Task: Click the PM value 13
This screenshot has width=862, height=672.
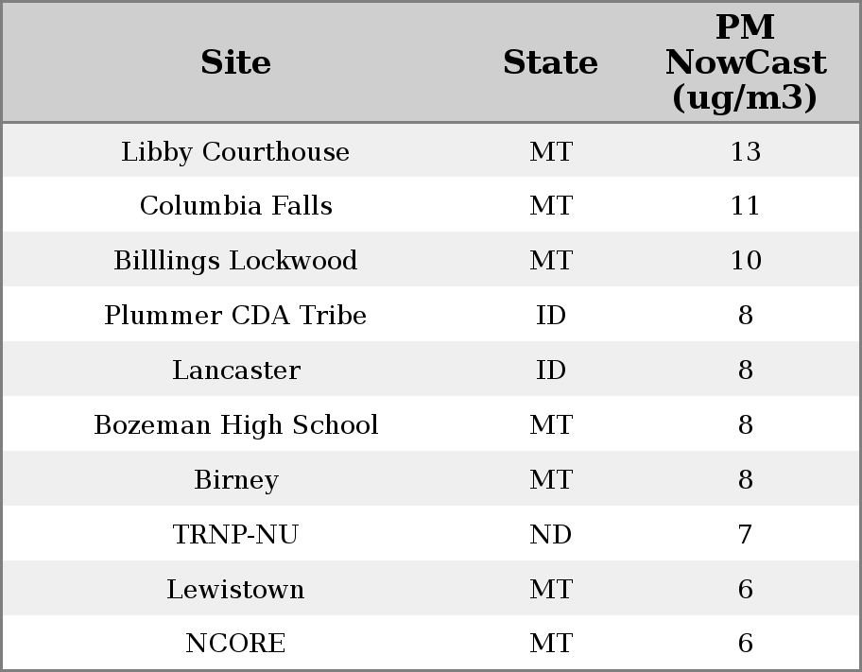Action: (x=745, y=152)
